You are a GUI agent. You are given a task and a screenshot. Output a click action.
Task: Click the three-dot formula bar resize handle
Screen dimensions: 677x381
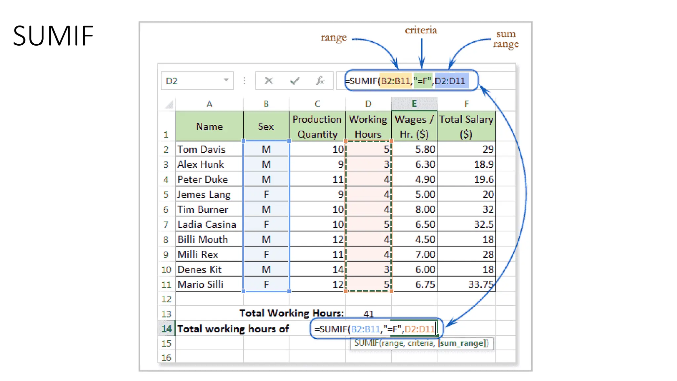tap(244, 81)
